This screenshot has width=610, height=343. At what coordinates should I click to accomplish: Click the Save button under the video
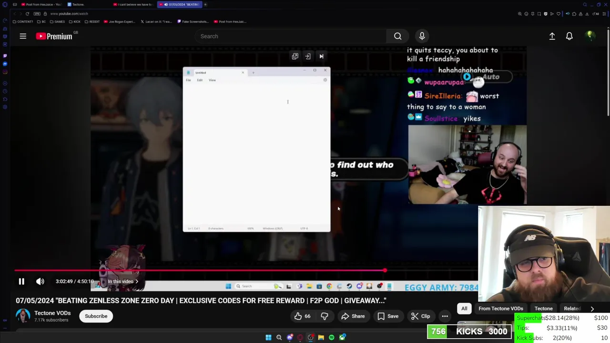(x=387, y=316)
